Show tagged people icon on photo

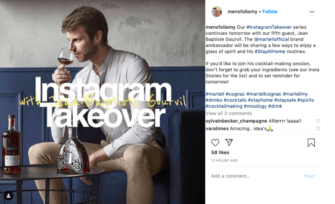[9, 196]
